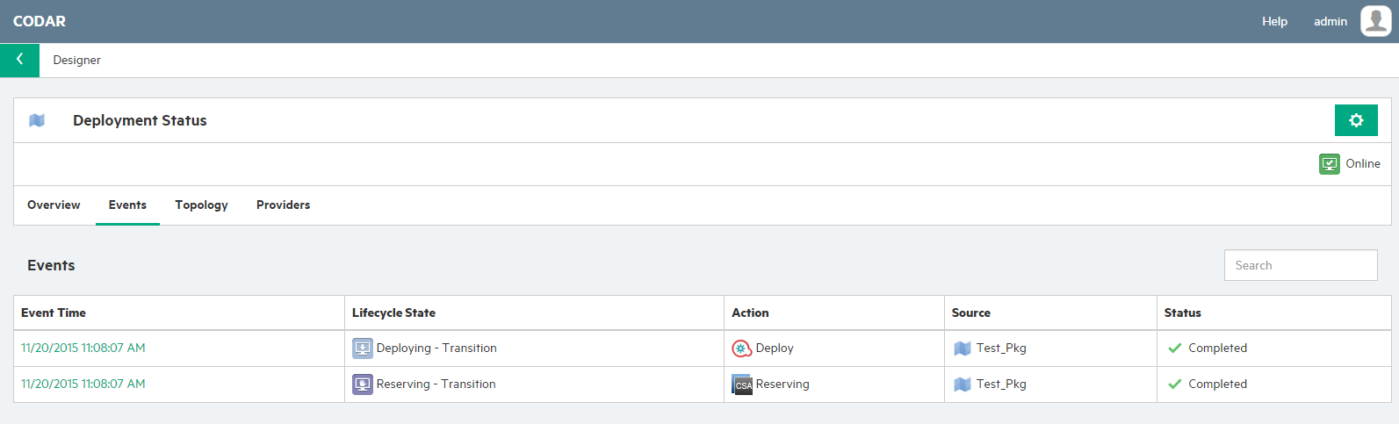Image resolution: width=1399 pixels, height=424 pixels.
Task: Click the Designer breadcrumb link
Action: tap(76, 60)
